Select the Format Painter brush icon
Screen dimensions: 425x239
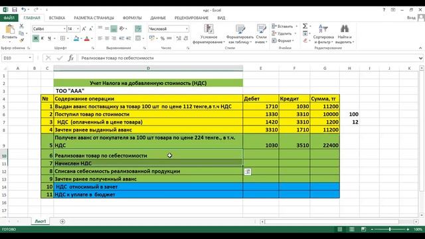point(21,40)
